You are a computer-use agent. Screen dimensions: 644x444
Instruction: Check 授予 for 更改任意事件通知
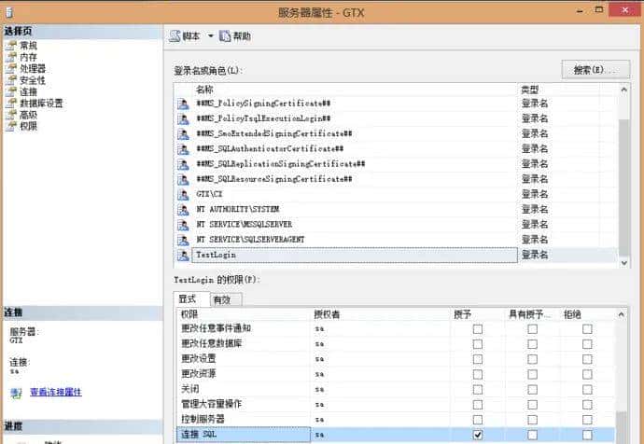[478, 329]
